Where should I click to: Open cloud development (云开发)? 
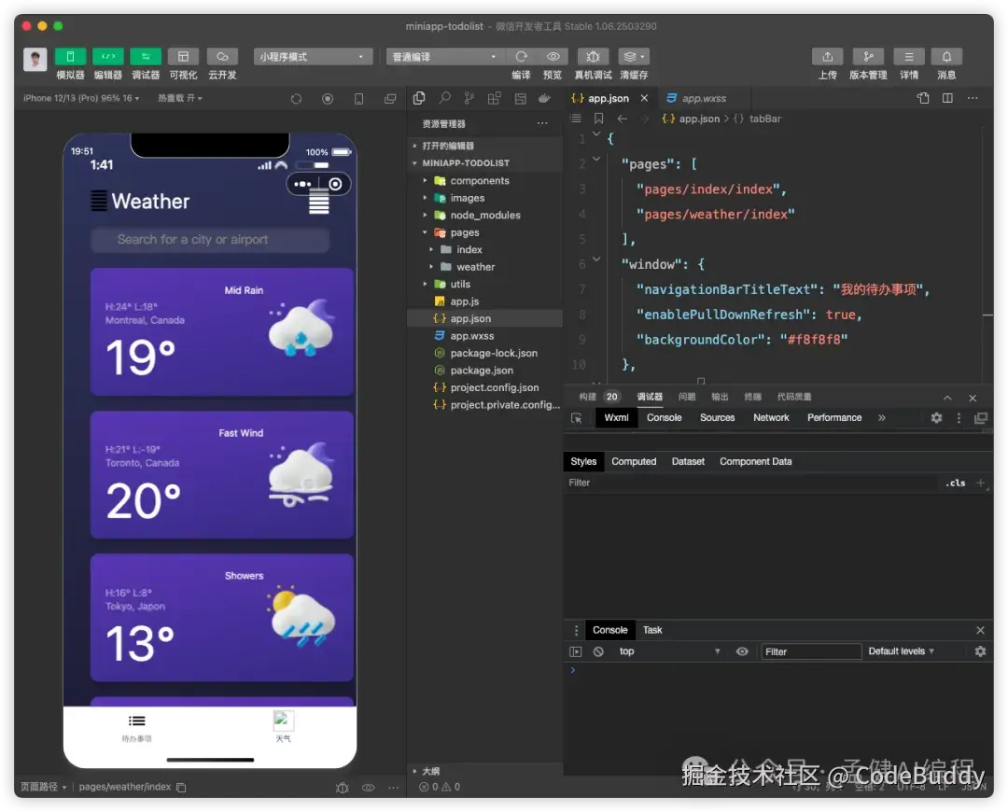point(222,57)
